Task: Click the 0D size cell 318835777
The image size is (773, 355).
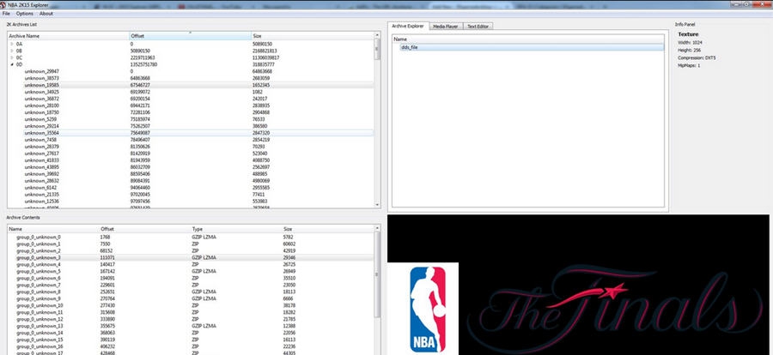Action: [265, 64]
